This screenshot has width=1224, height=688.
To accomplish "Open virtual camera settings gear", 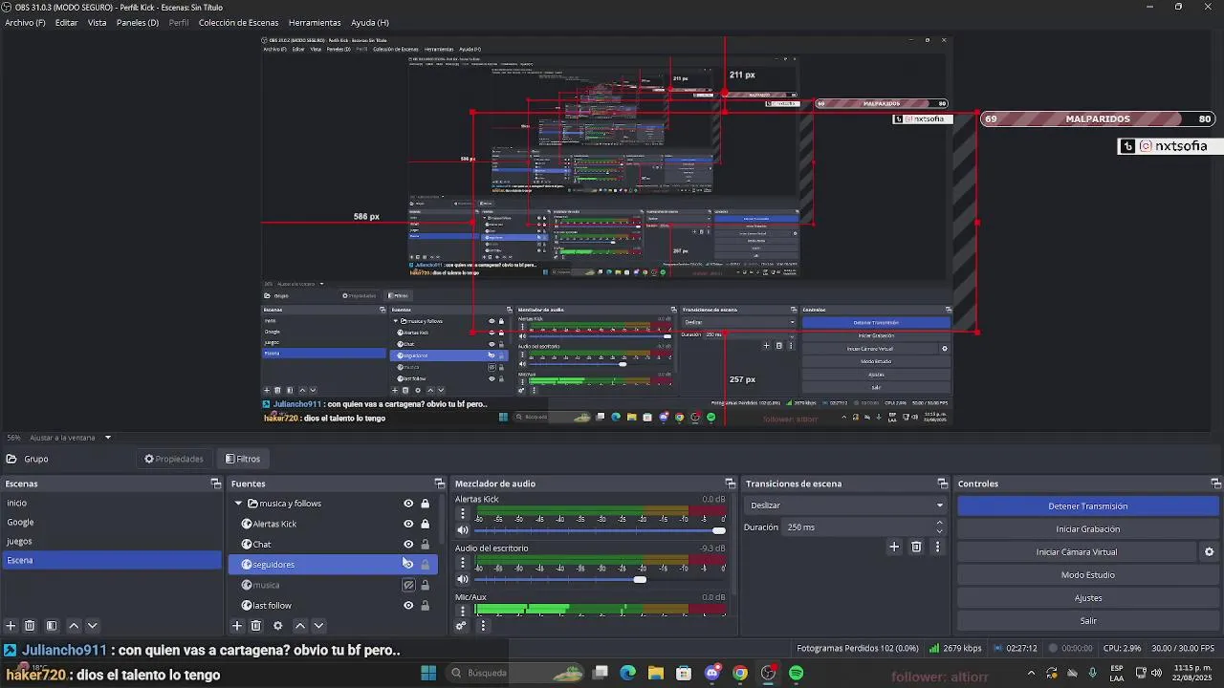I will 1209,552.
